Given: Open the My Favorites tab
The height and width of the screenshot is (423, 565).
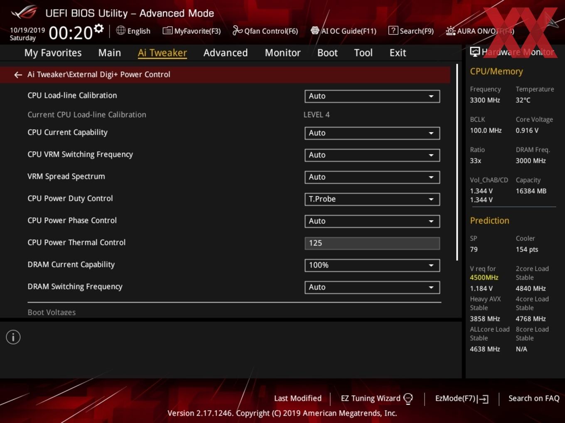Looking at the screenshot, I should click(53, 53).
